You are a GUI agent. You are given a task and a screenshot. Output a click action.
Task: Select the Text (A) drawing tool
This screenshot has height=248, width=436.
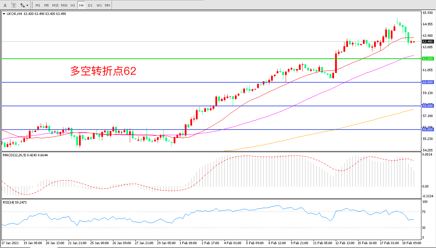click(x=5, y=6)
